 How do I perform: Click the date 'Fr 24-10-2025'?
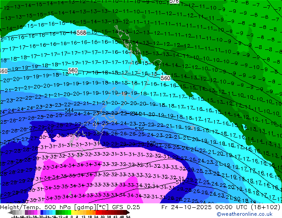click(x=186, y=207)
